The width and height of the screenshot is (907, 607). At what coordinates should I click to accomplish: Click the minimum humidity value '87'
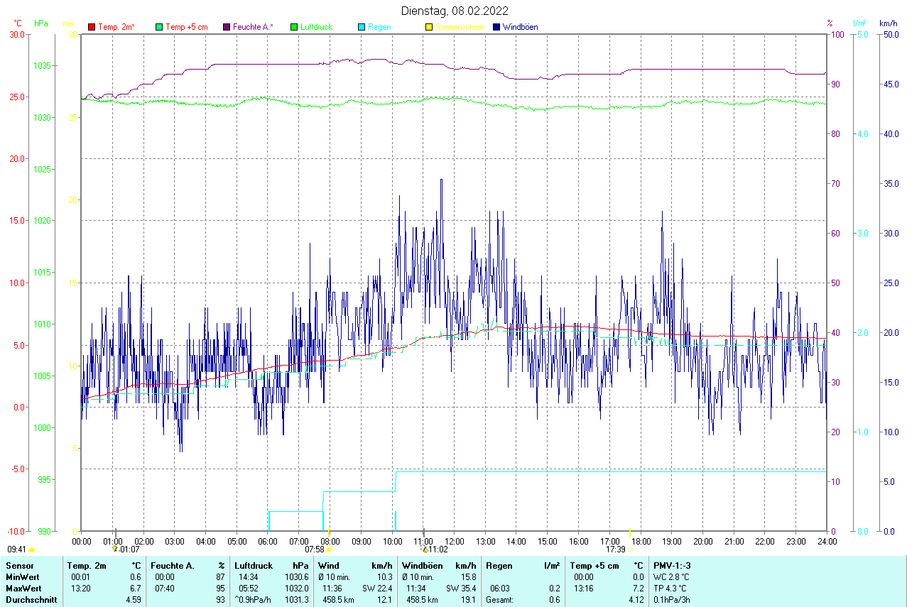pyautogui.click(x=220, y=577)
